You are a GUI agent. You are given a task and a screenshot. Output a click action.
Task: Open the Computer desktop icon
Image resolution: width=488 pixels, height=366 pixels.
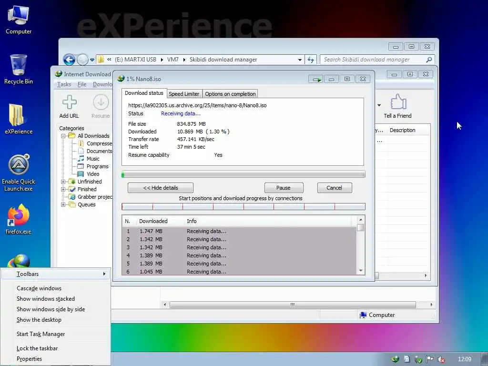click(19, 20)
